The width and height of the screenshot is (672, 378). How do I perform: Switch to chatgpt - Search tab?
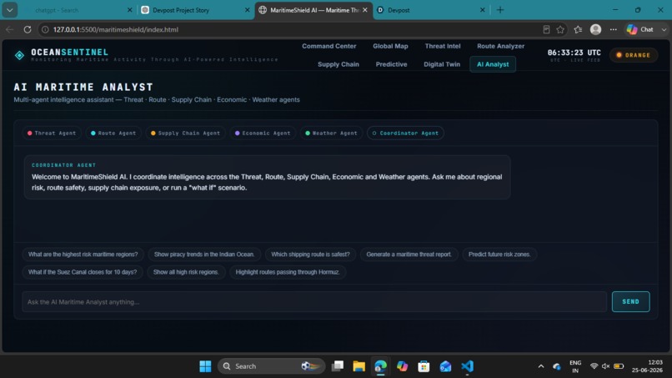tap(78, 10)
